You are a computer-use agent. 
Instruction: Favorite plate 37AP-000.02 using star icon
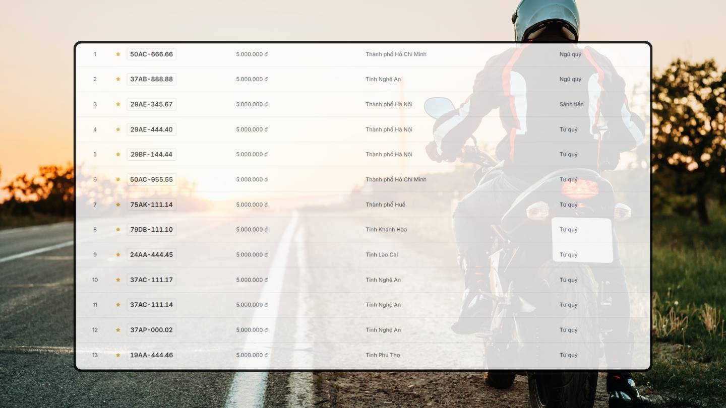pos(118,330)
